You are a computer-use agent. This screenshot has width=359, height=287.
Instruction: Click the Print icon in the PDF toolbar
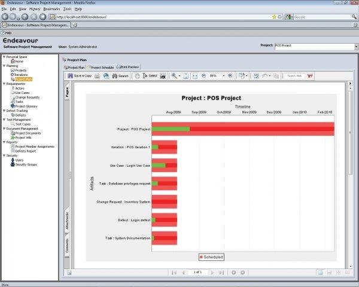point(98,76)
